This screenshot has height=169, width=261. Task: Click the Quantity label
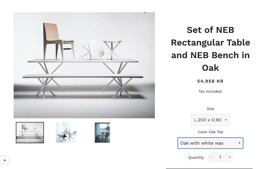196,157
